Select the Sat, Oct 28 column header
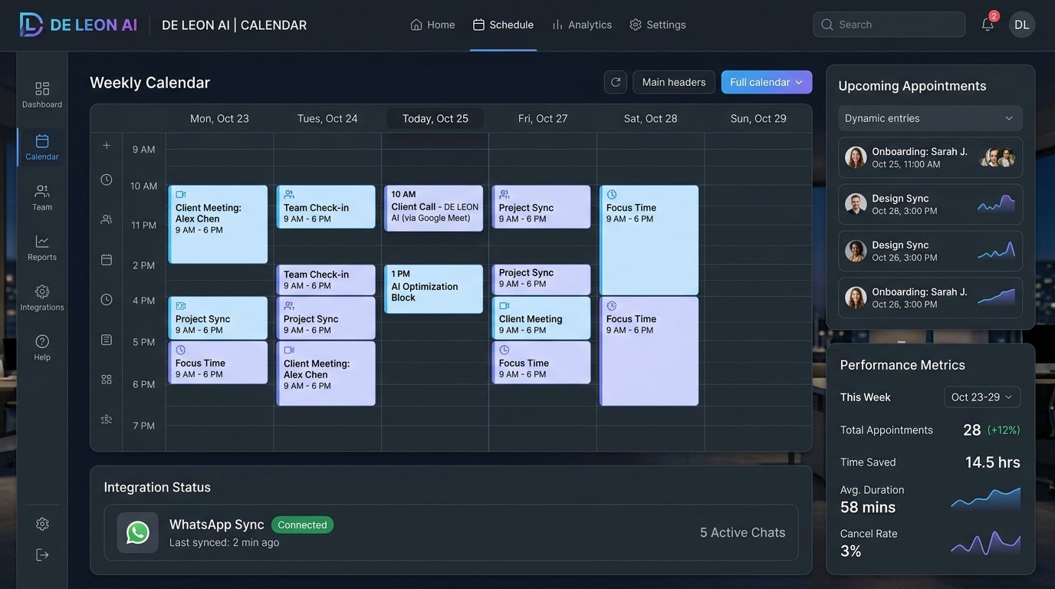1055x589 pixels. [x=651, y=118]
